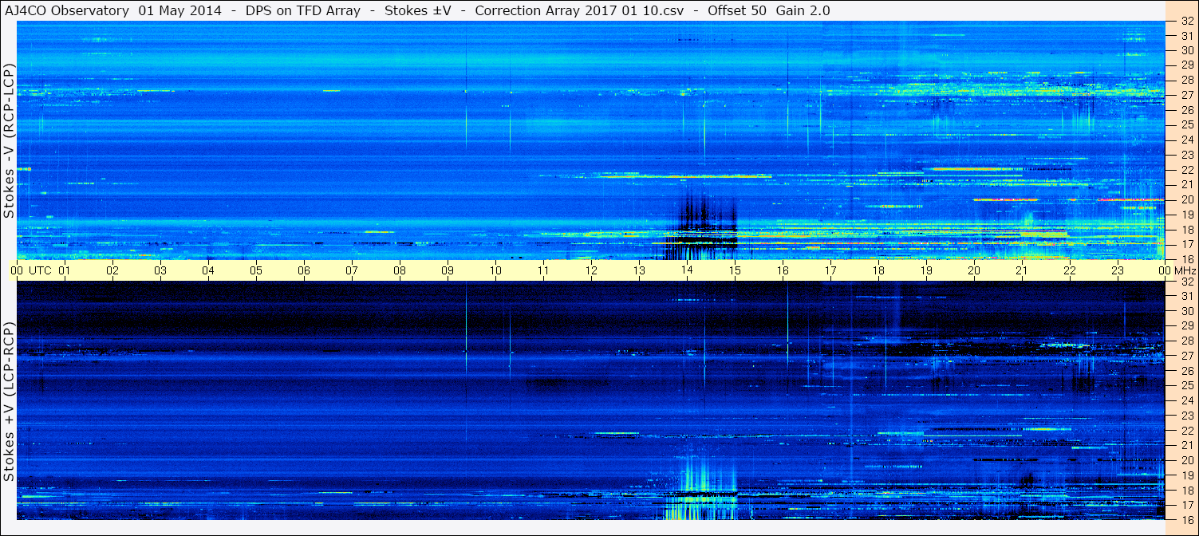
Task: Click the 23 hour marker on time axis
Action: [x=1118, y=270]
